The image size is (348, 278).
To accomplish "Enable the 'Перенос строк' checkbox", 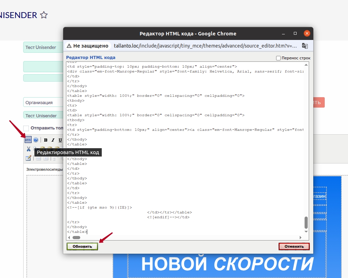I will pyautogui.click(x=278, y=58).
